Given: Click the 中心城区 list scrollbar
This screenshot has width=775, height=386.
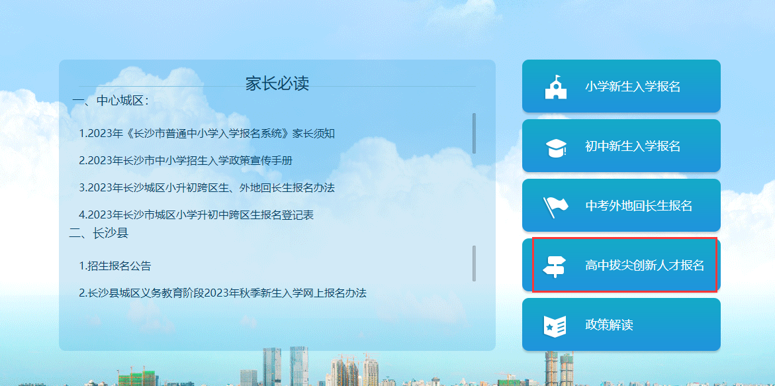Looking at the screenshot, I should [474, 132].
